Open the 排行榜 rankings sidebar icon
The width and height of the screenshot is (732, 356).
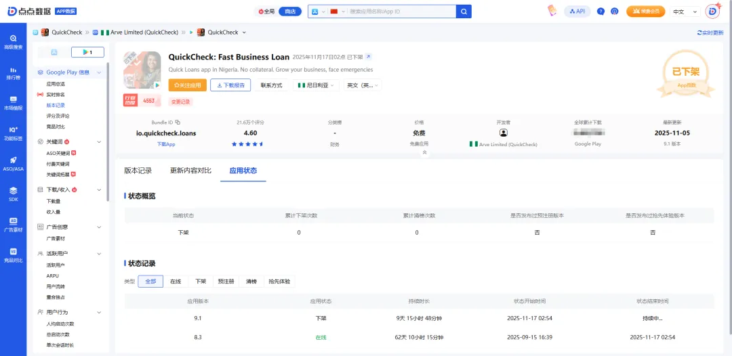pos(13,72)
